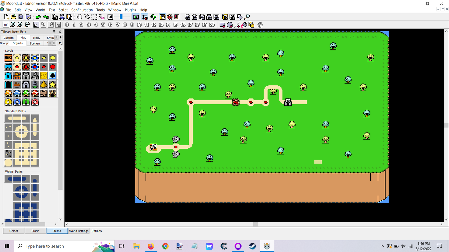Select the hand scroll tool

click(80, 17)
